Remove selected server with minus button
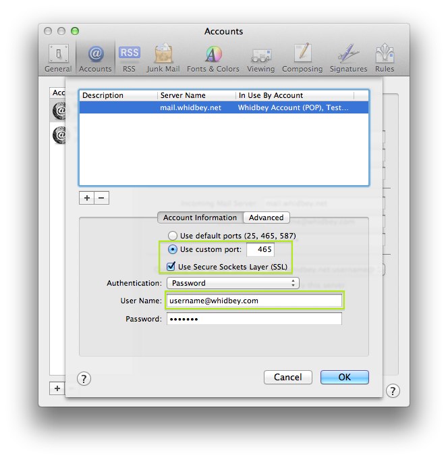The height and width of the screenshot is (460, 448). click(101, 198)
